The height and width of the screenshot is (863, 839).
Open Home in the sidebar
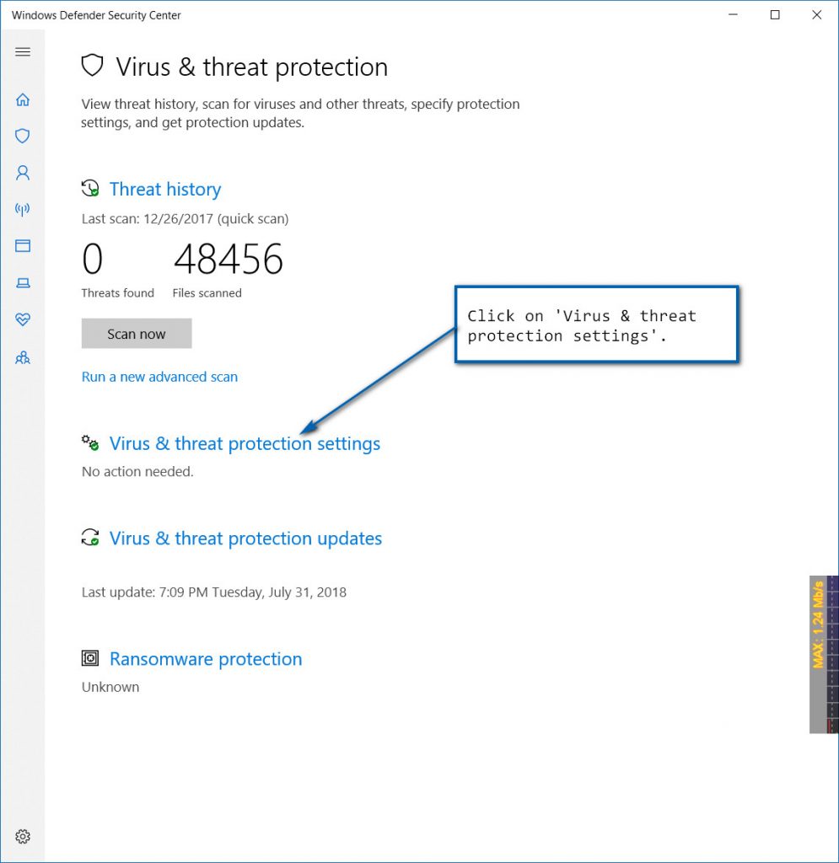[23, 99]
